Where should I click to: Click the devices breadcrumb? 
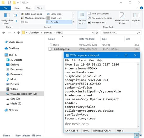point(48,33)
